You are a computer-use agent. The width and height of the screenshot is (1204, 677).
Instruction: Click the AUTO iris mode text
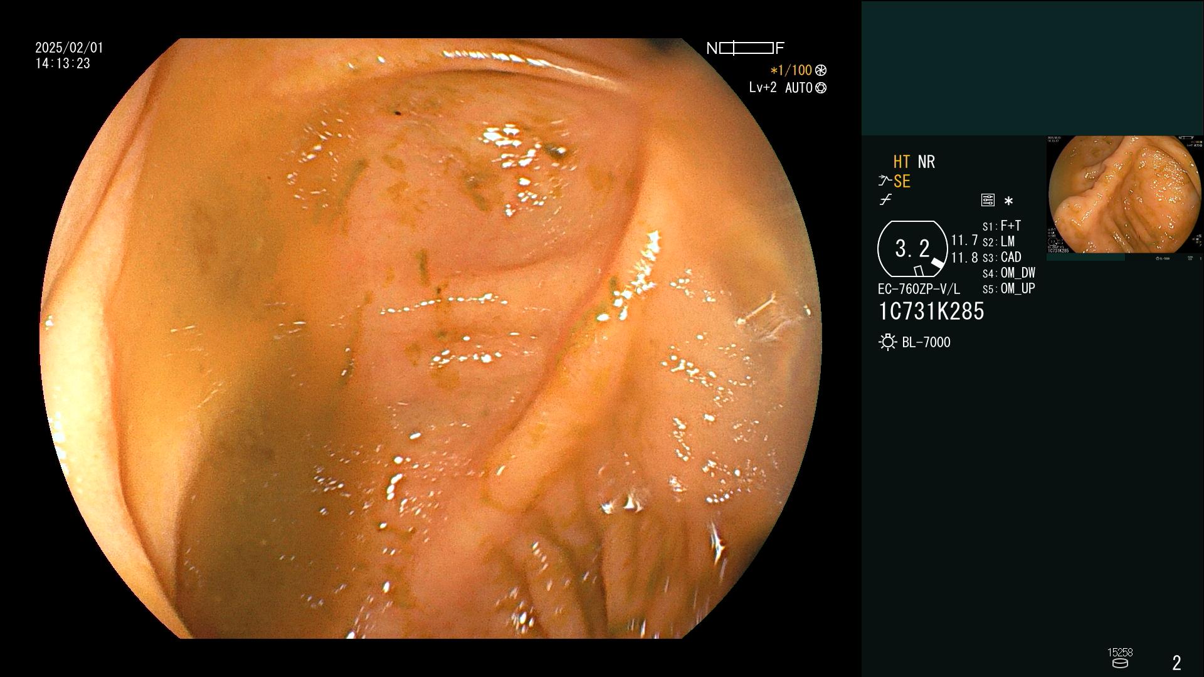(799, 88)
